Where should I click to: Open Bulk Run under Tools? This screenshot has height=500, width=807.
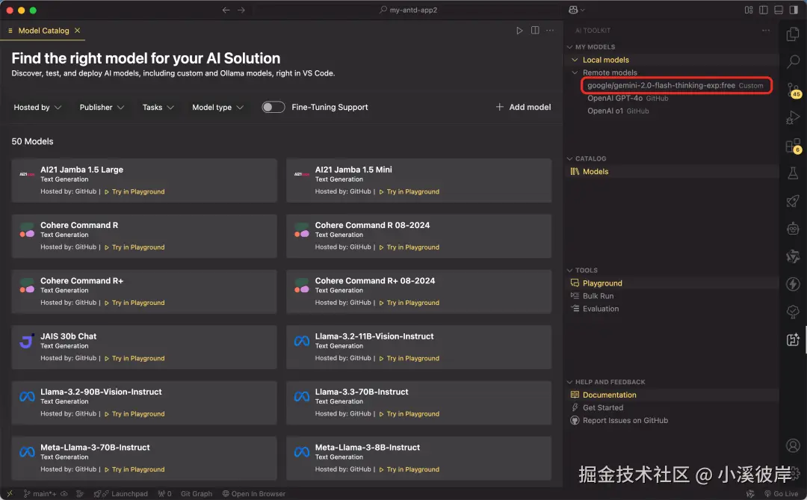[x=672, y=296]
